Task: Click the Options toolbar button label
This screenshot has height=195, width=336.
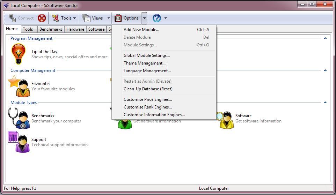Action: [x=131, y=18]
